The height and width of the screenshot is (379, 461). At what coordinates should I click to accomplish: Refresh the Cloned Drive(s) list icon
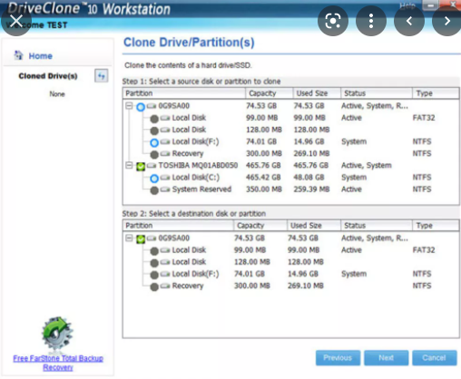pyautogui.click(x=102, y=76)
